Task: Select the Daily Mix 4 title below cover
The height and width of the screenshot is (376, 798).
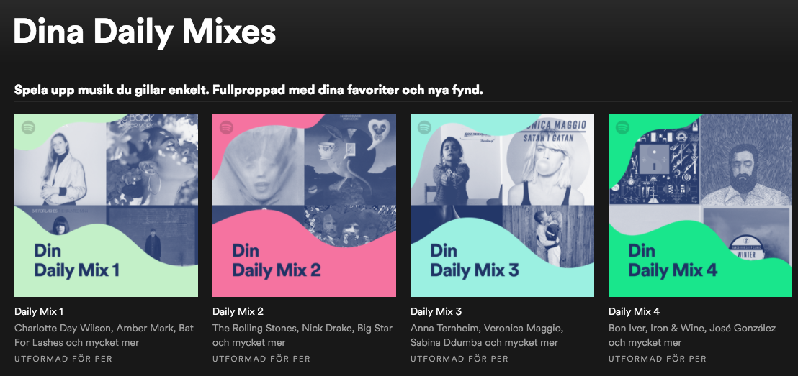Action: click(x=634, y=311)
